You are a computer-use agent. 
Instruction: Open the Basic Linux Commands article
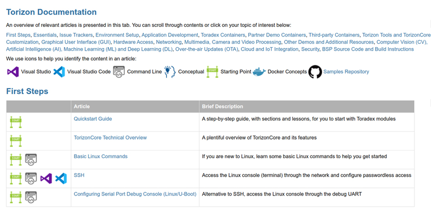point(101,156)
